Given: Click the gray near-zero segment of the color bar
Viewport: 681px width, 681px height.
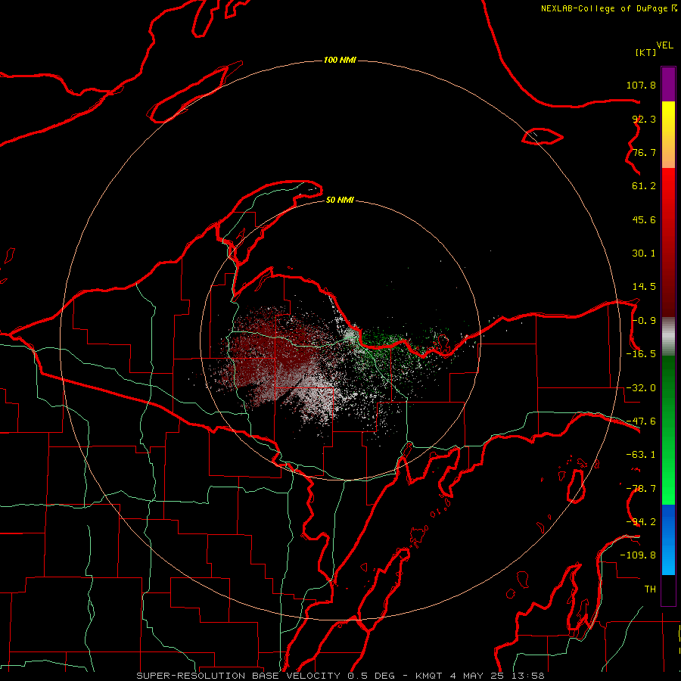Looking at the screenshot, I should (668, 337).
